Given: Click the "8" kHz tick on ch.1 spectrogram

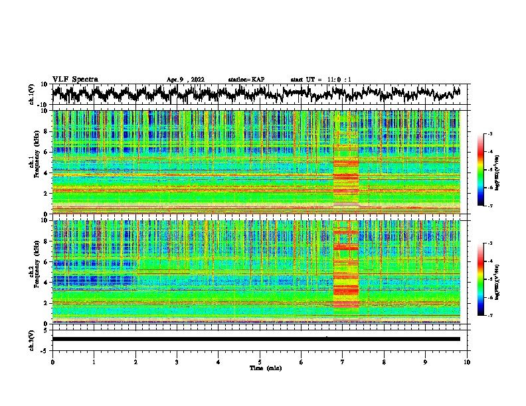Looking at the screenshot, I should click(x=46, y=131).
